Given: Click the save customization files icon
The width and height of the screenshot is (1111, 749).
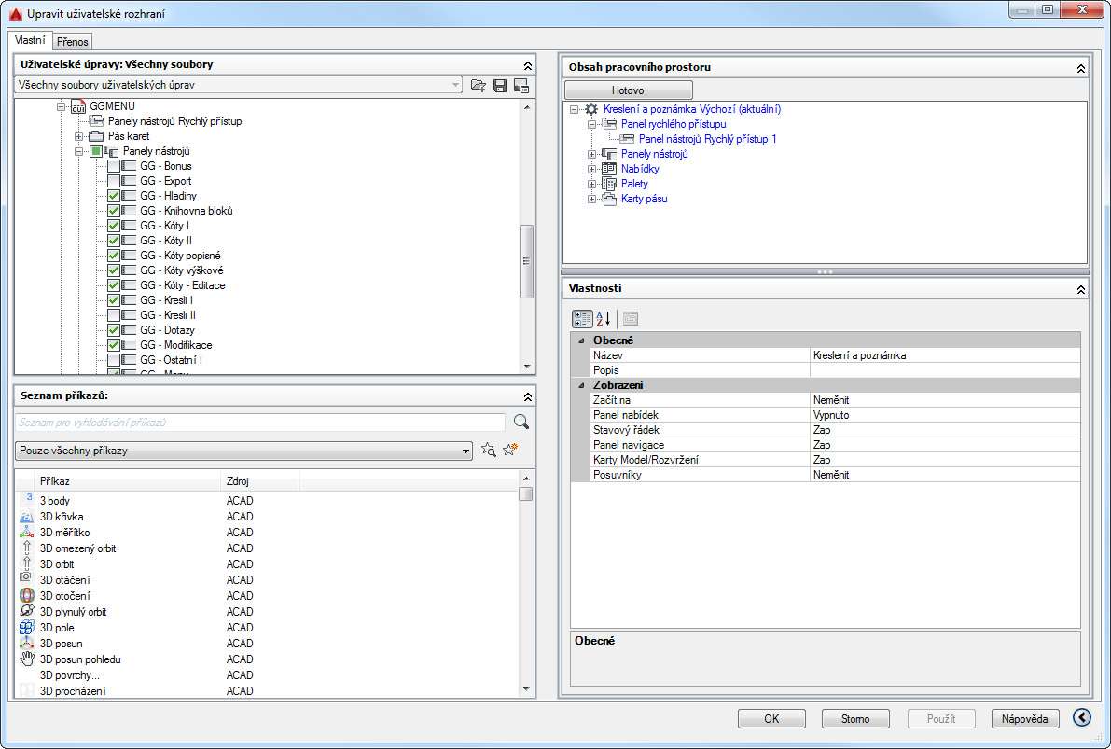Looking at the screenshot, I should [x=499, y=86].
